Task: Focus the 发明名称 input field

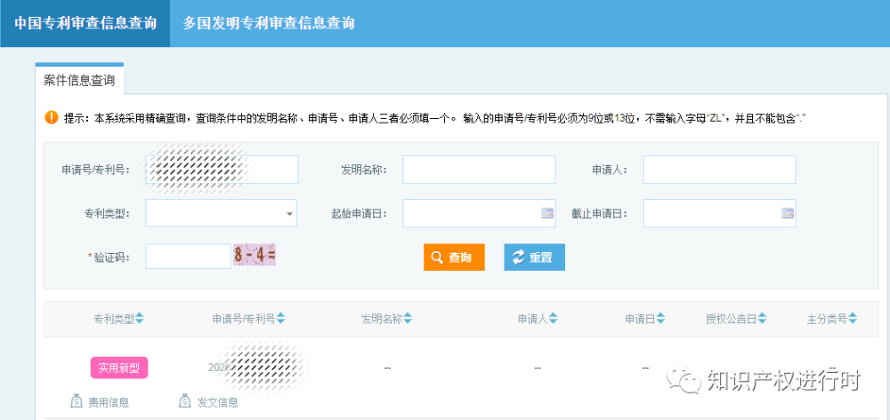Action: pyautogui.click(x=479, y=170)
